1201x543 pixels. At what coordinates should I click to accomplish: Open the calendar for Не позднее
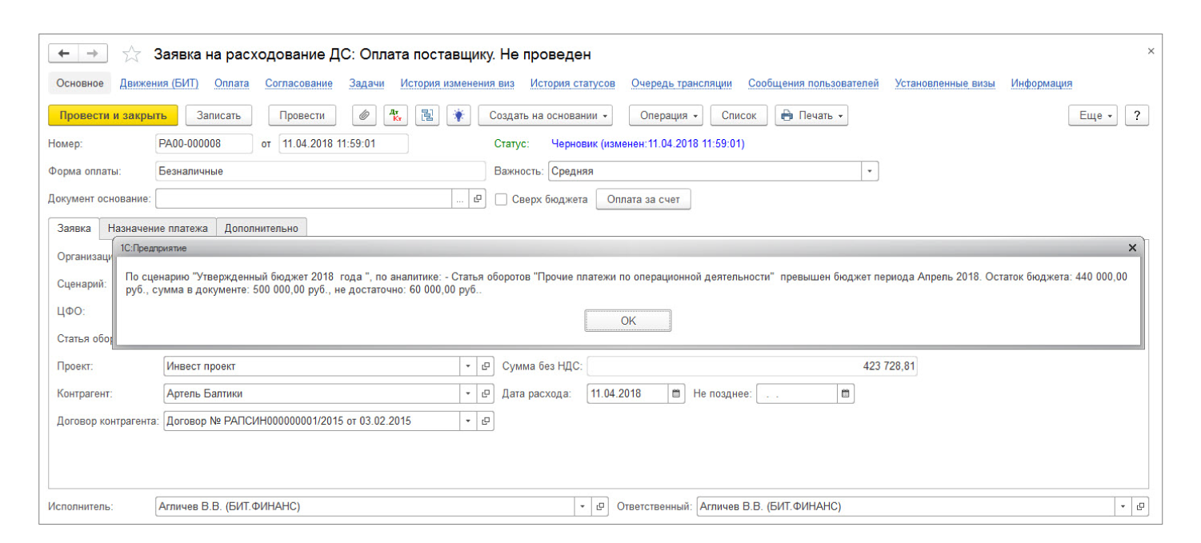click(846, 393)
